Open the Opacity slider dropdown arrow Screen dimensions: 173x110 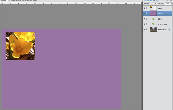pyautogui.click(x=171, y=4)
